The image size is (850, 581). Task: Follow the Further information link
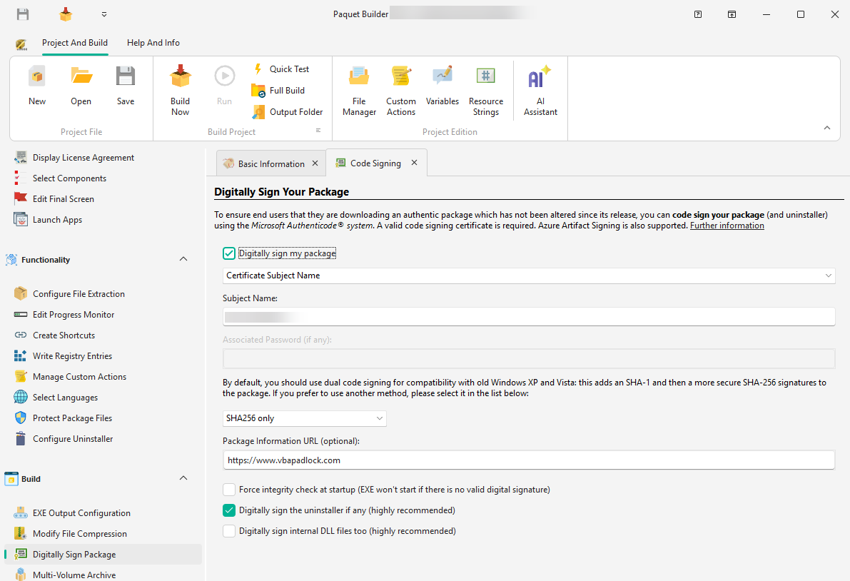[727, 226]
